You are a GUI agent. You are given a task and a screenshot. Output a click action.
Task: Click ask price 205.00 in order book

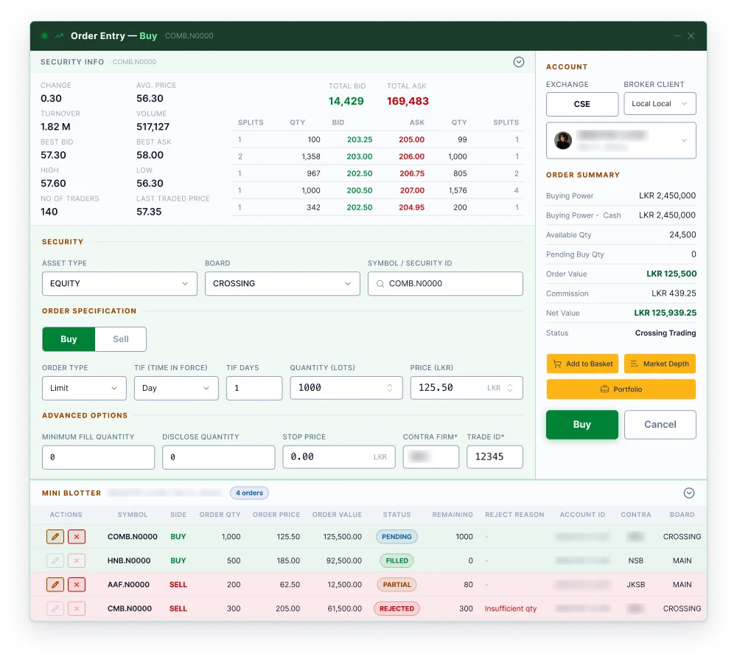pos(411,139)
